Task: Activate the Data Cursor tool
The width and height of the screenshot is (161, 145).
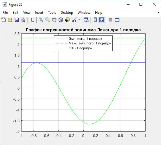Action: coord(67,20)
